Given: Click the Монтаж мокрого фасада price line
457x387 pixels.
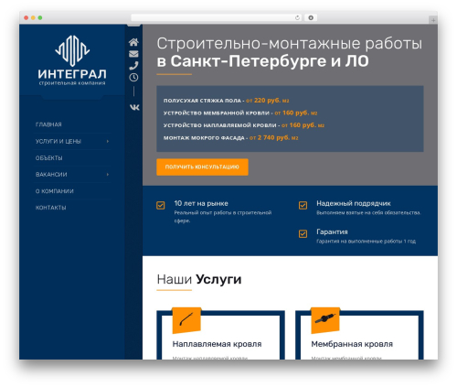Looking at the screenshot, I should pos(230,138).
